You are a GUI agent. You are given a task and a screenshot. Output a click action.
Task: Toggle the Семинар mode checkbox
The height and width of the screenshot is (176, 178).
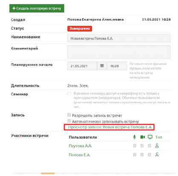[x=69, y=94]
